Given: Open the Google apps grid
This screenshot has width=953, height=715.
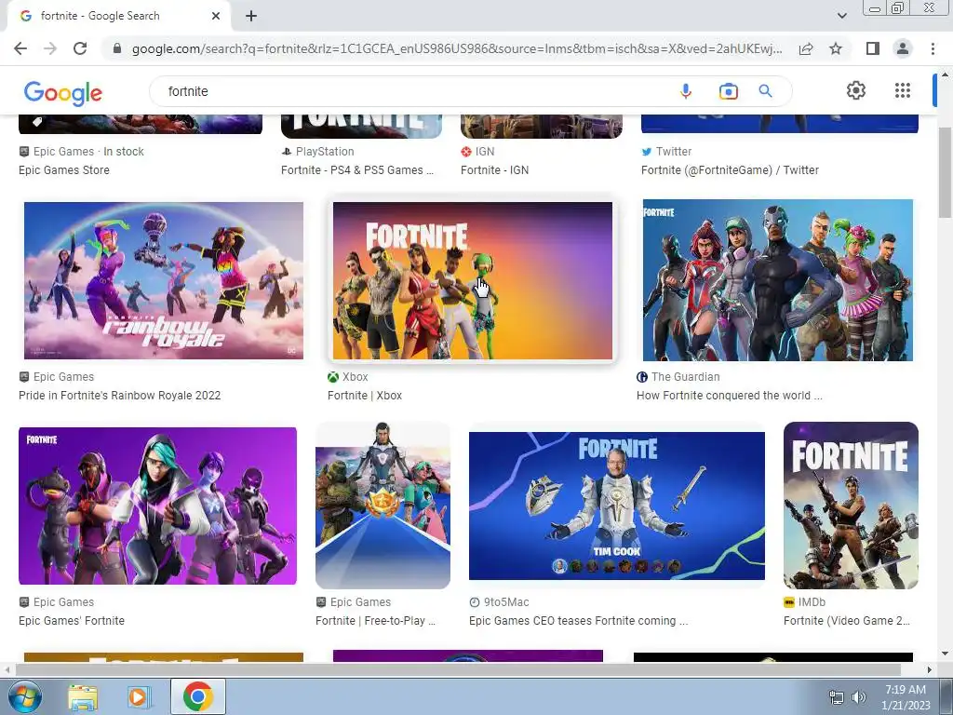Looking at the screenshot, I should (x=903, y=90).
